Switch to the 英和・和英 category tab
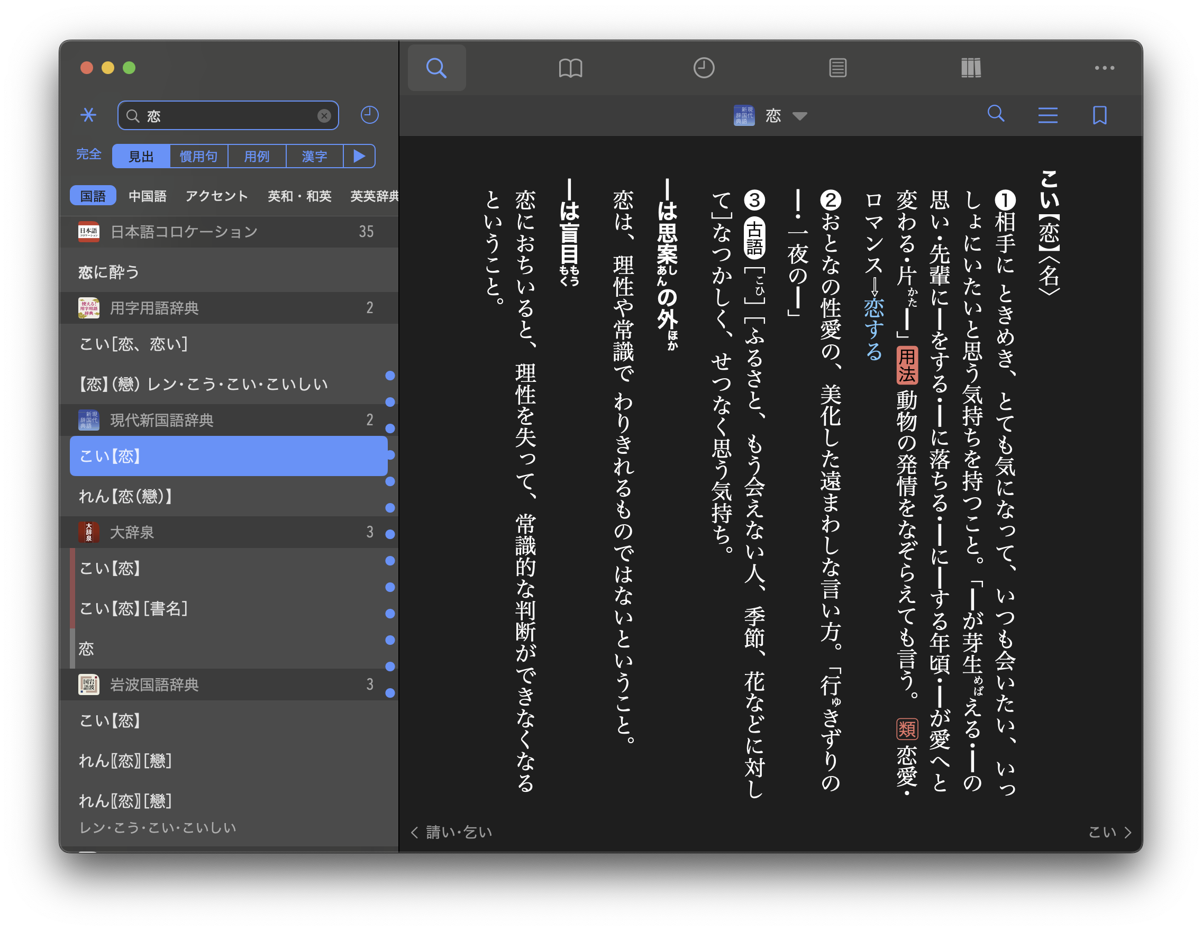Image resolution: width=1202 pixels, height=931 pixels. point(299,196)
